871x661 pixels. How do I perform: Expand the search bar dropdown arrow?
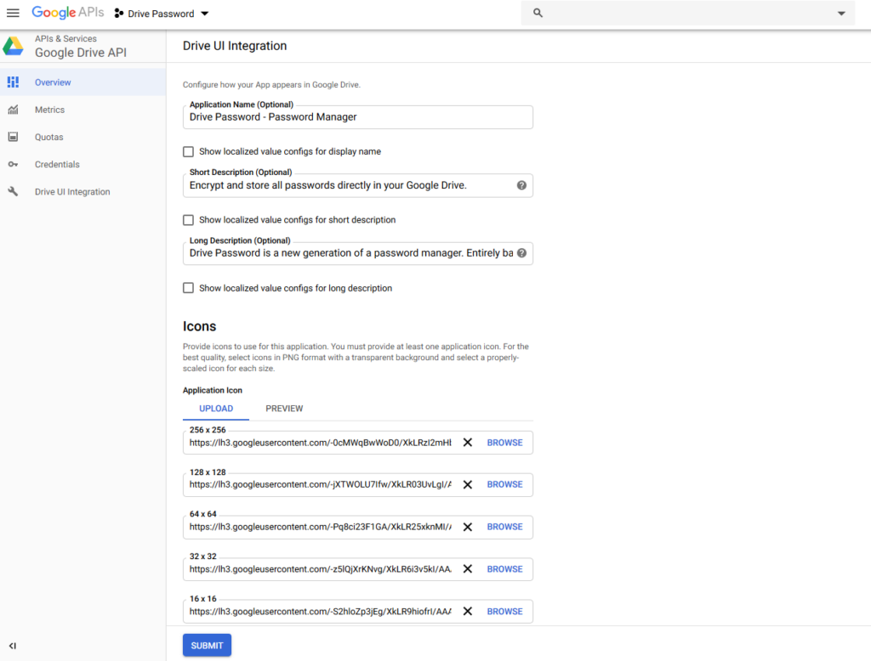click(x=841, y=14)
